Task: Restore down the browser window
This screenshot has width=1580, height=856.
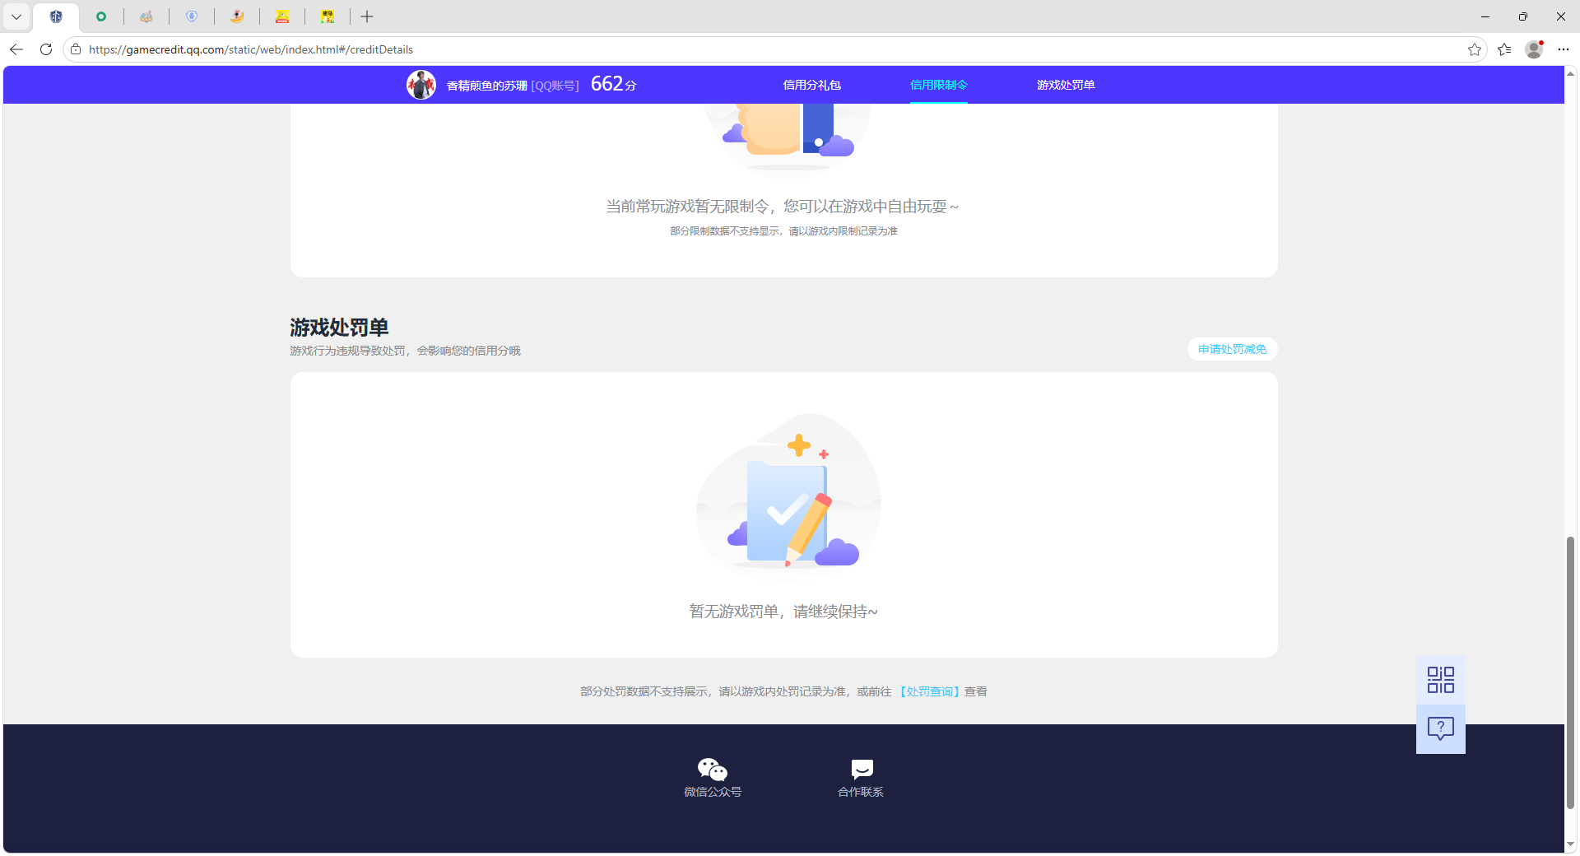Action: click(x=1523, y=16)
